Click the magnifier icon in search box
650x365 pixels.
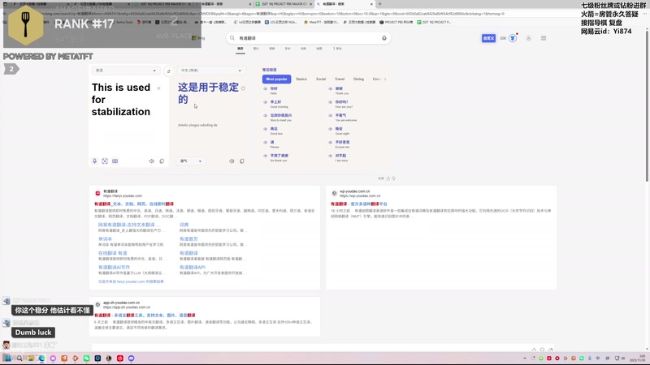point(232,38)
